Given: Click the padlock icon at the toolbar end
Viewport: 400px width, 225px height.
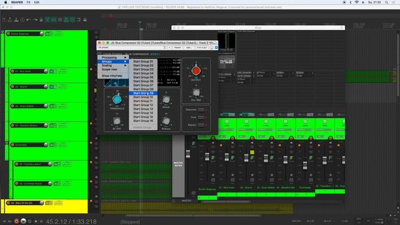Looking at the screenshot, I should pos(85,19).
